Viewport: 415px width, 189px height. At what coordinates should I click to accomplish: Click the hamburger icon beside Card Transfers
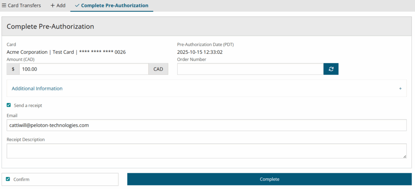click(4, 6)
